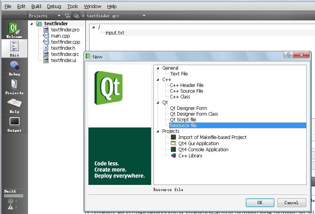Image resolution: width=315 pixels, height=214 pixels.
Task: Select Qt Script file template
Action: tap(183, 120)
